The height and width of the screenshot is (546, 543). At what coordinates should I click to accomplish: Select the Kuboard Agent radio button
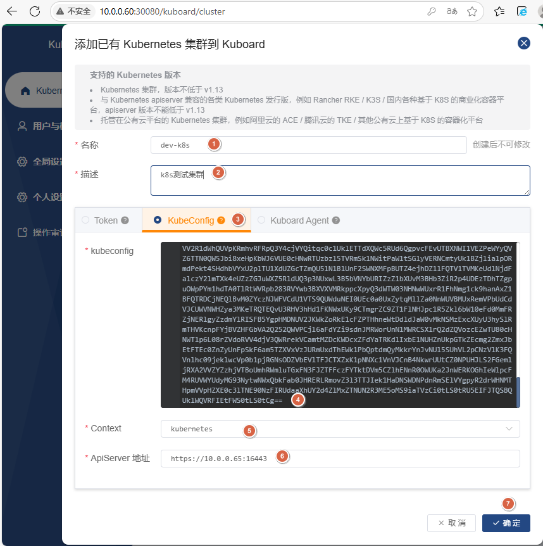(261, 220)
